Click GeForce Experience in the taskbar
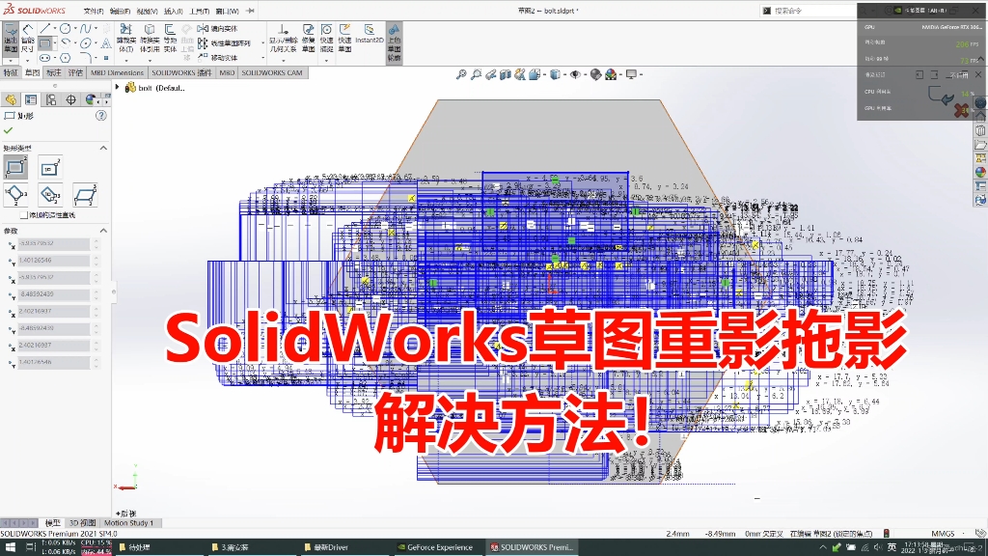Viewport: 988px width, 556px height. [x=440, y=547]
